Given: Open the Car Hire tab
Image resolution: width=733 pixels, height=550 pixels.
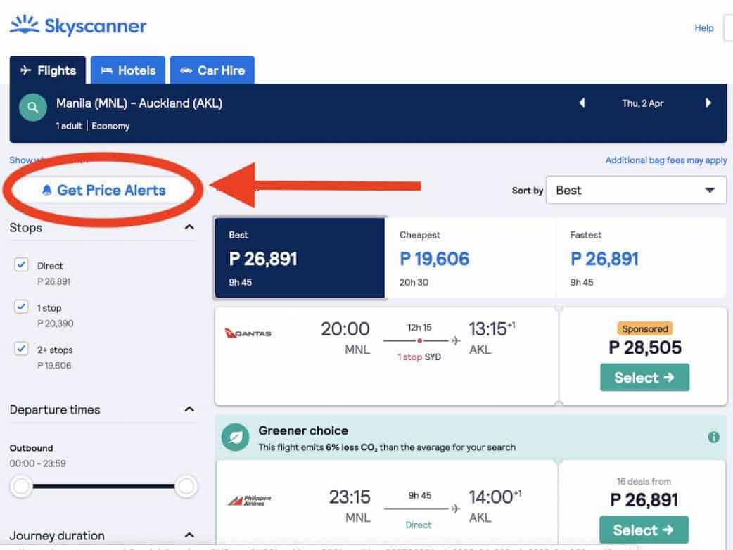Looking at the screenshot, I should click(x=212, y=70).
